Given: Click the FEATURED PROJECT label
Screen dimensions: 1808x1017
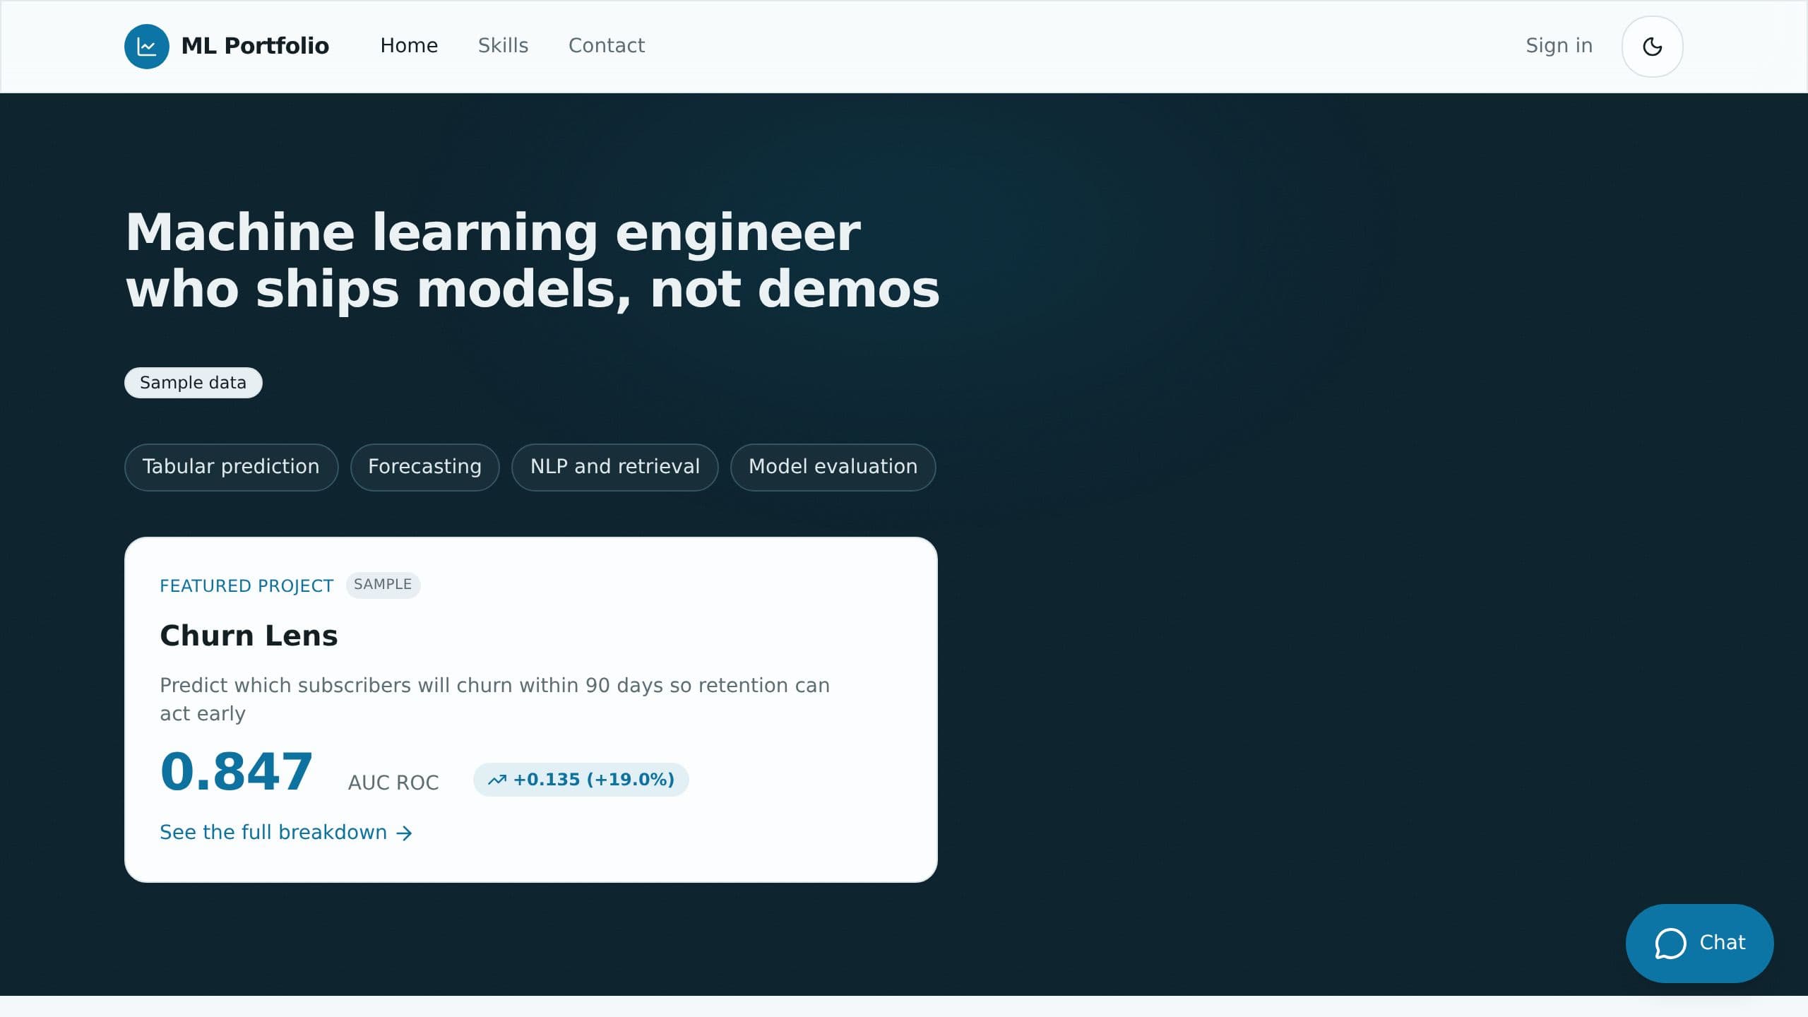Looking at the screenshot, I should click(x=246, y=586).
